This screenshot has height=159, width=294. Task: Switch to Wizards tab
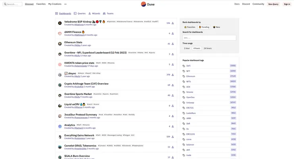tap(94, 13)
